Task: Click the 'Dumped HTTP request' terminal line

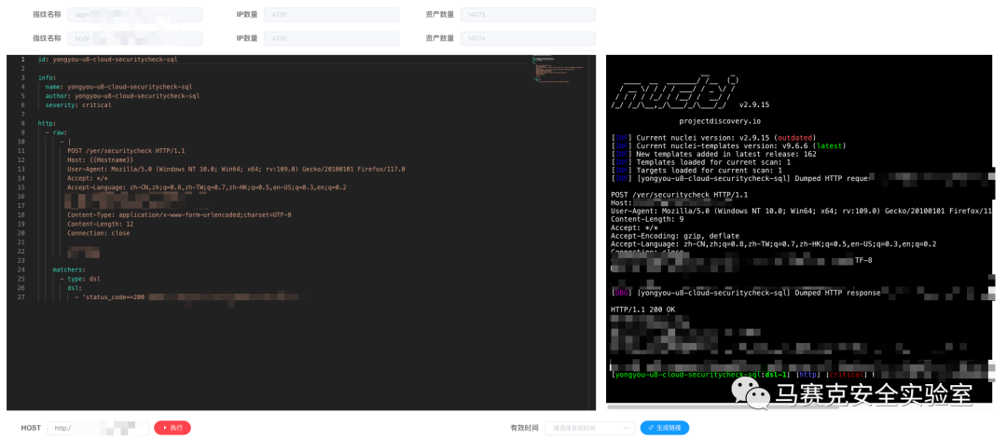Action: click(x=740, y=179)
